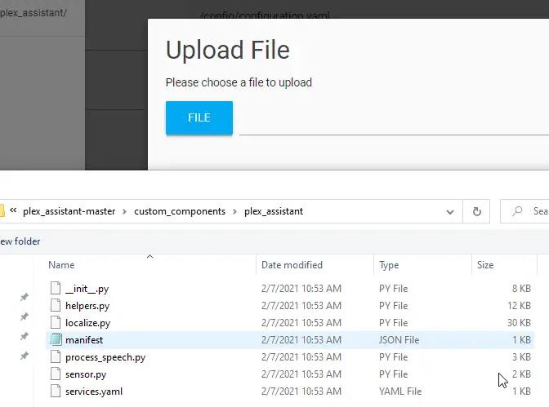Show hidden breadcrumb parent folders chevron

pyautogui.click(x=13, y=210)
